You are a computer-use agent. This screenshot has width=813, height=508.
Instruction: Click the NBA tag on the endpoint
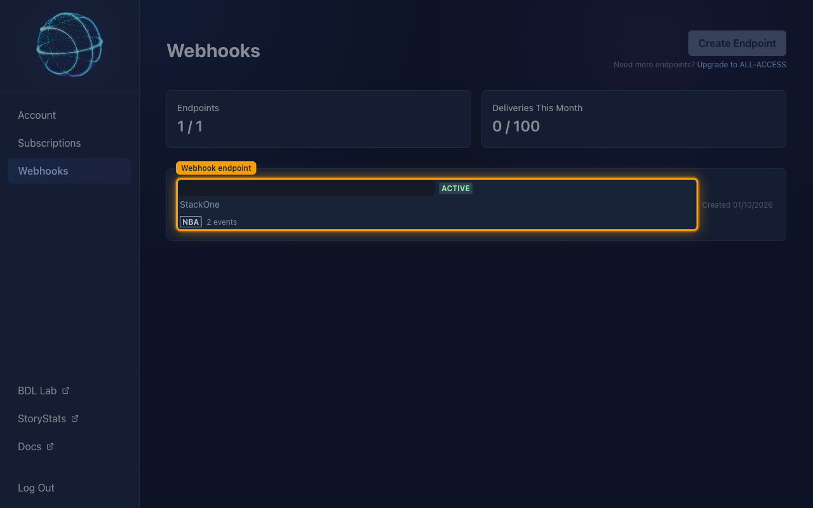point(191,222)
